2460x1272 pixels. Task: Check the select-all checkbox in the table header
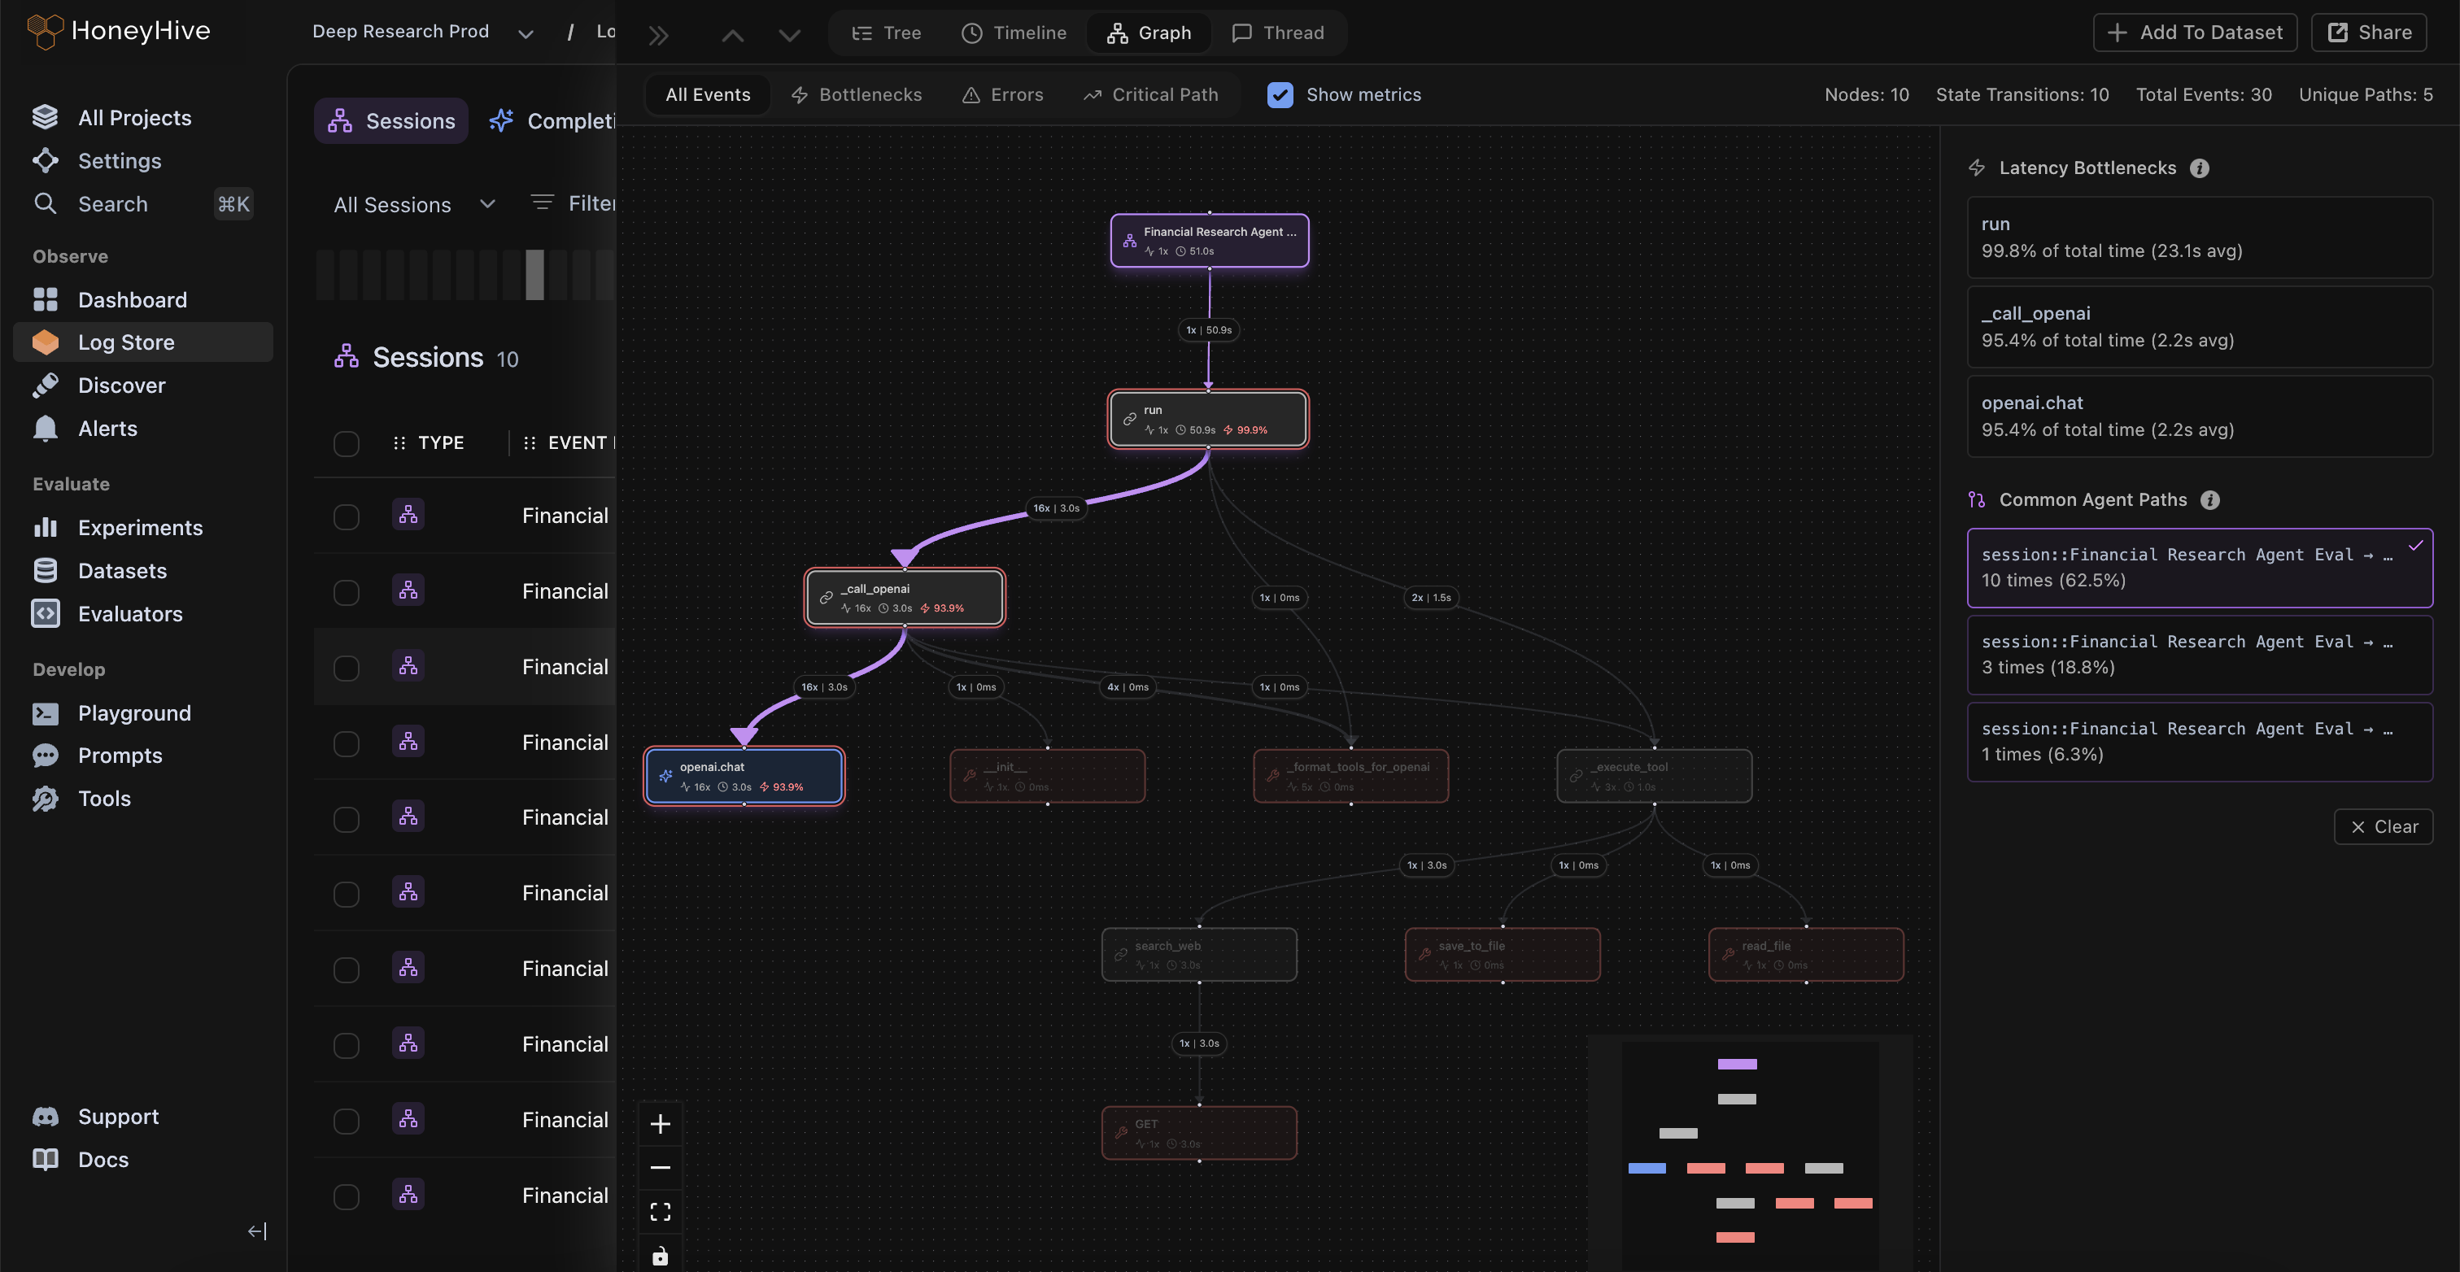[x=346, y=443]
